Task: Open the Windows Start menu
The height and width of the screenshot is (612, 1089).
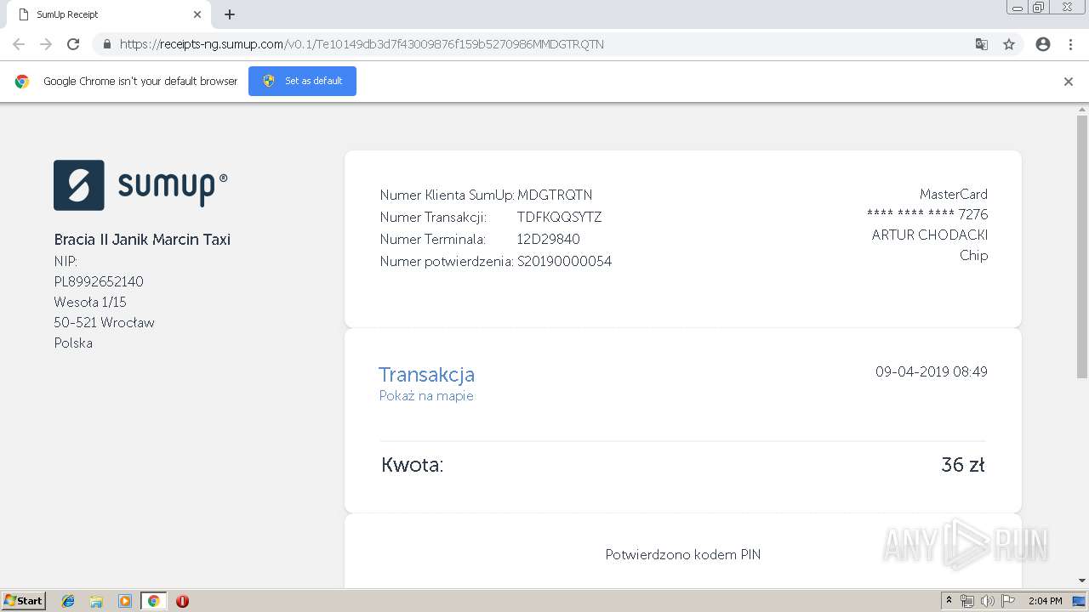Action: pos(24,600)
